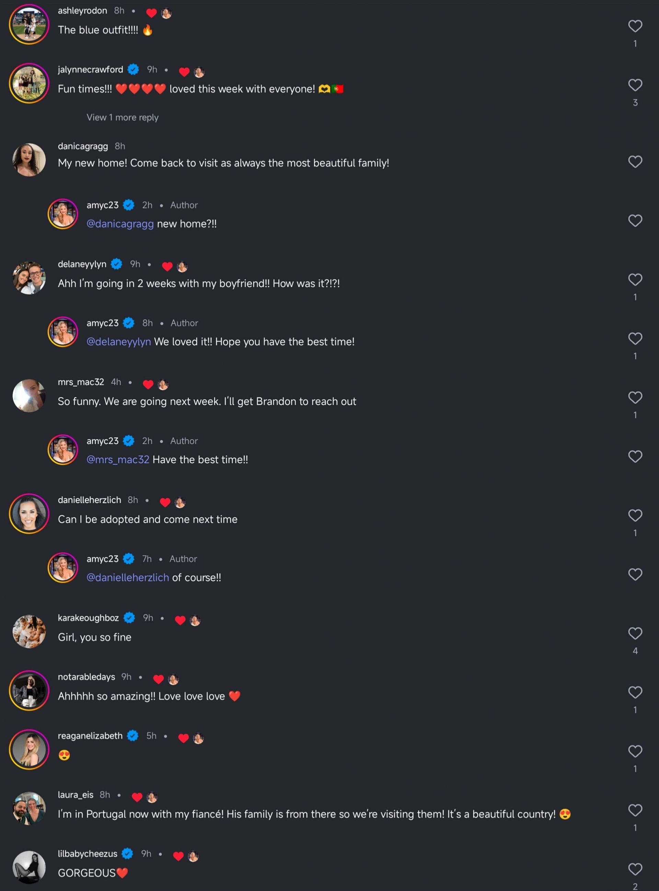Image resolution: width=659 pixels, height=891 pixels.
Task: Like jalynnecrawford's Fun times comment
Action: pos(635,85)
